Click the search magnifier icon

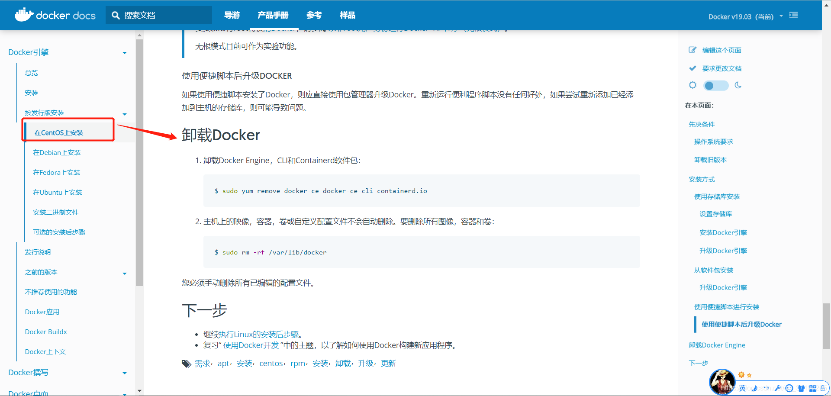(x=116, y=16)
